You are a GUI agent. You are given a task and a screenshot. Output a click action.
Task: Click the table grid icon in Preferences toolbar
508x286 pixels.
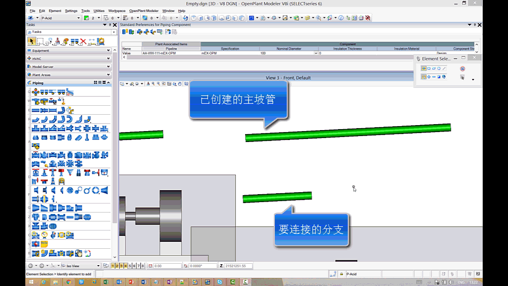160,31
